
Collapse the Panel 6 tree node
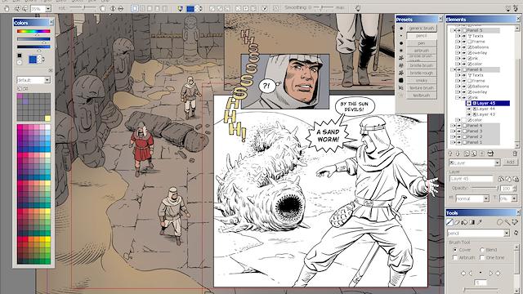point(453,69)
